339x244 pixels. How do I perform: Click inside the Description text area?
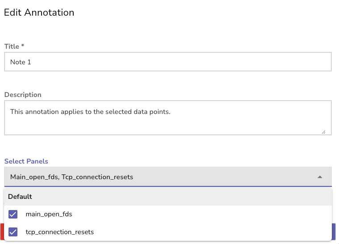[x=168, y=123]
